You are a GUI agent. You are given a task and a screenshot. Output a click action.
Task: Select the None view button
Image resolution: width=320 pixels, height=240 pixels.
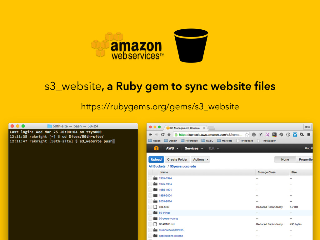(285, 159)
